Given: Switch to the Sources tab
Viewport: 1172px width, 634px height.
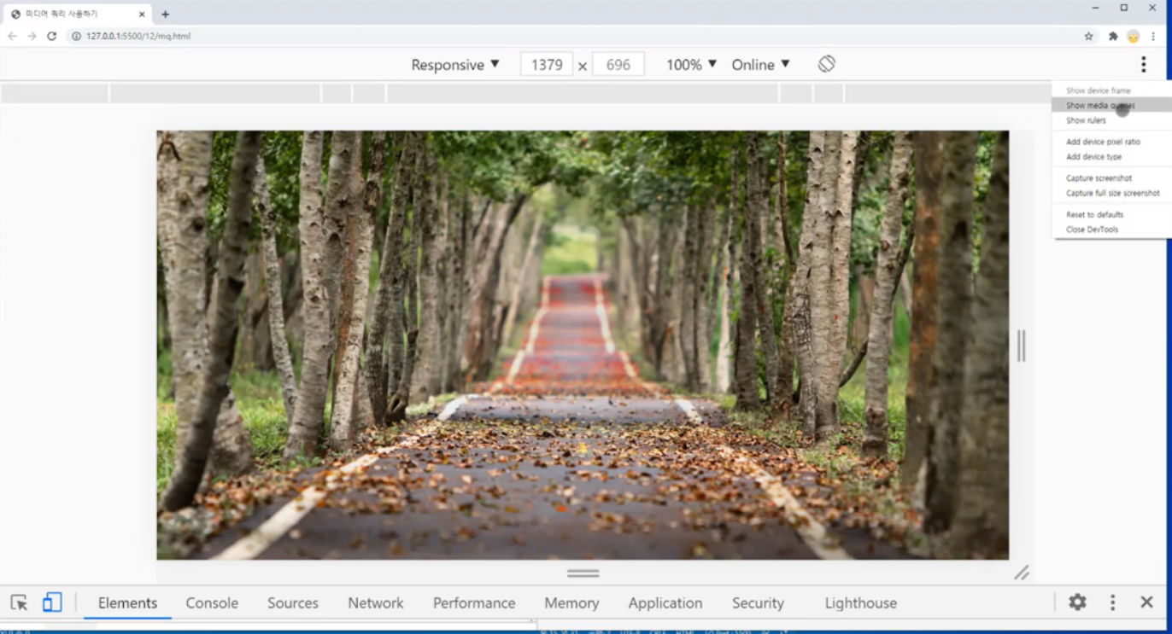Looking at the screenshot, I should [292, 602].
